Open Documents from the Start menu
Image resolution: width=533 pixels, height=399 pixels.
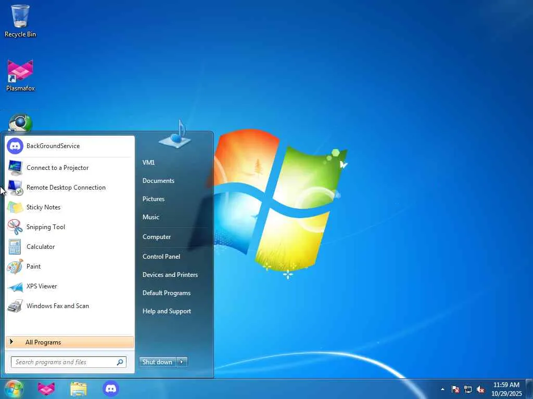[158, 181]
